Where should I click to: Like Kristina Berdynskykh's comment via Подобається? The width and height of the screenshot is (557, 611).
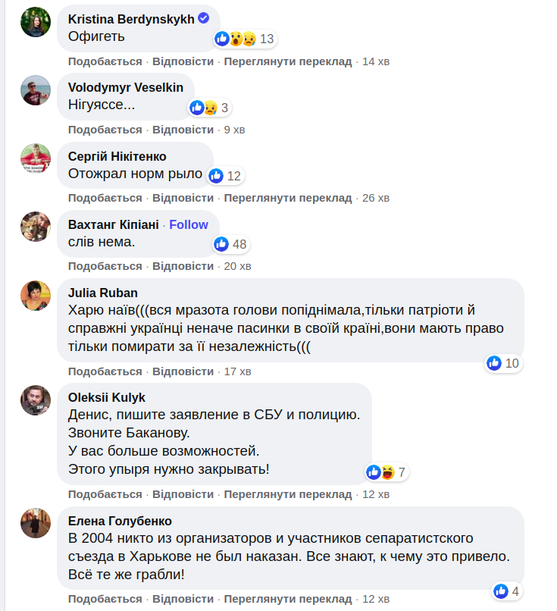[105, 61]
